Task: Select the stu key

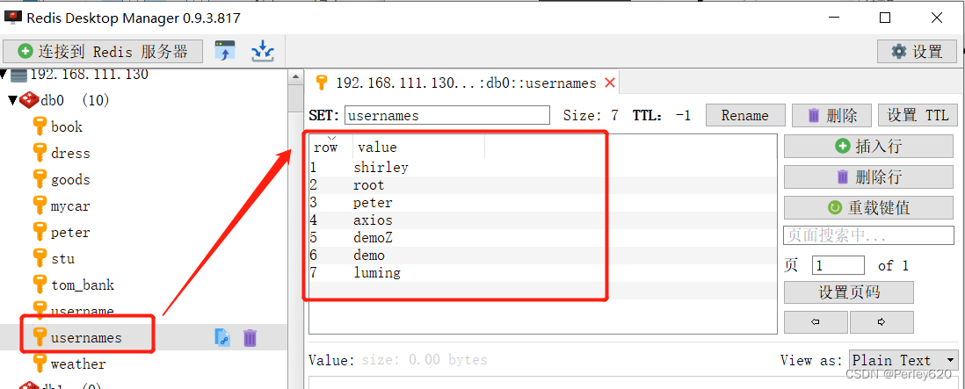Action: point(62,259)
